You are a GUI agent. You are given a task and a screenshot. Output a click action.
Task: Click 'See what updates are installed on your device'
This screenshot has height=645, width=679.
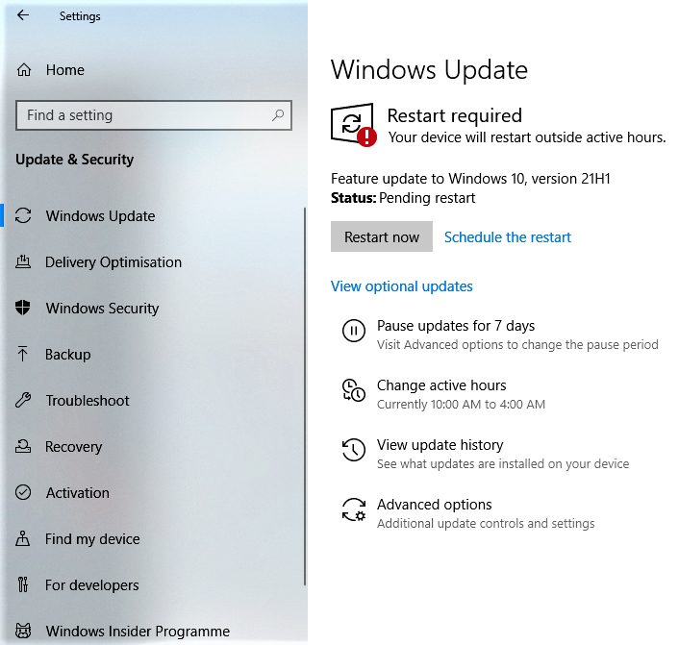[x=503, y=463]
